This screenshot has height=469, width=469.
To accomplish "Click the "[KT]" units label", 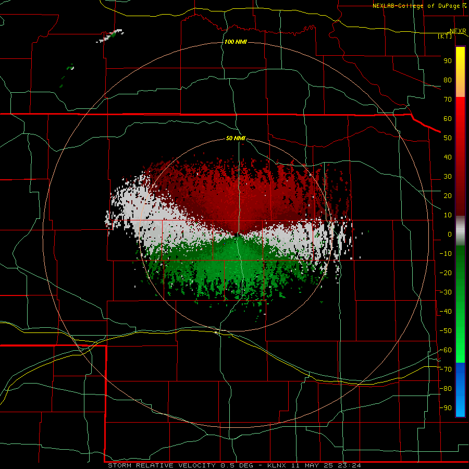I will (x=445, y=36).
